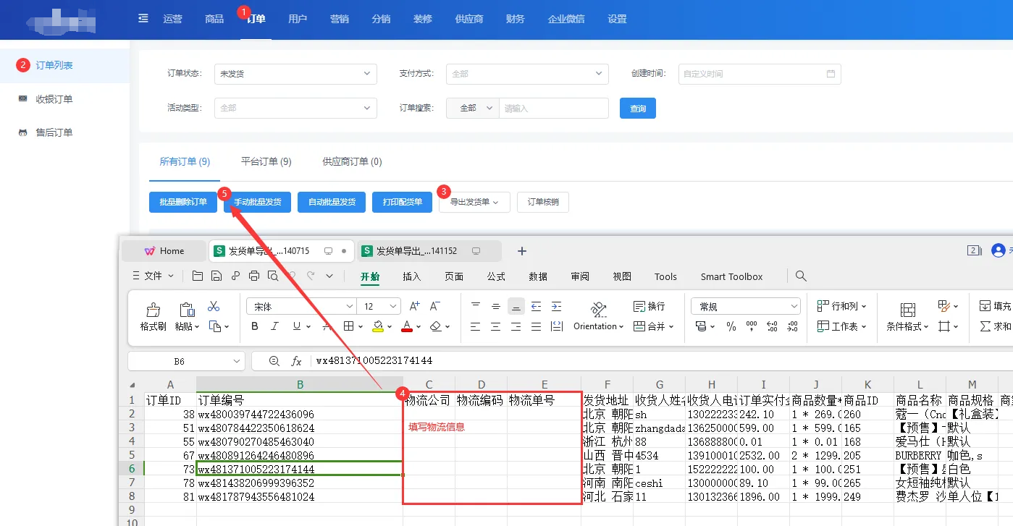Open the 订单搜索 全部 selector
The height and width of the screenshot is (526, 1013).
(473, 108)
